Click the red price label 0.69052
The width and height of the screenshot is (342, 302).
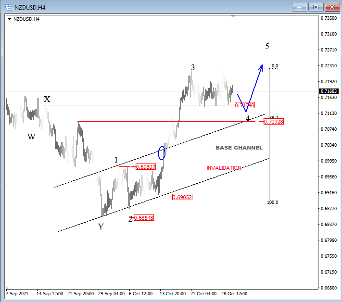182,197
